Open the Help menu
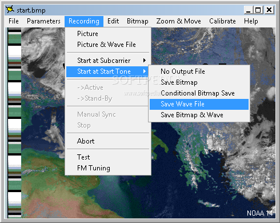The height and width of the screenshot is (223, 280). [251, 21]
